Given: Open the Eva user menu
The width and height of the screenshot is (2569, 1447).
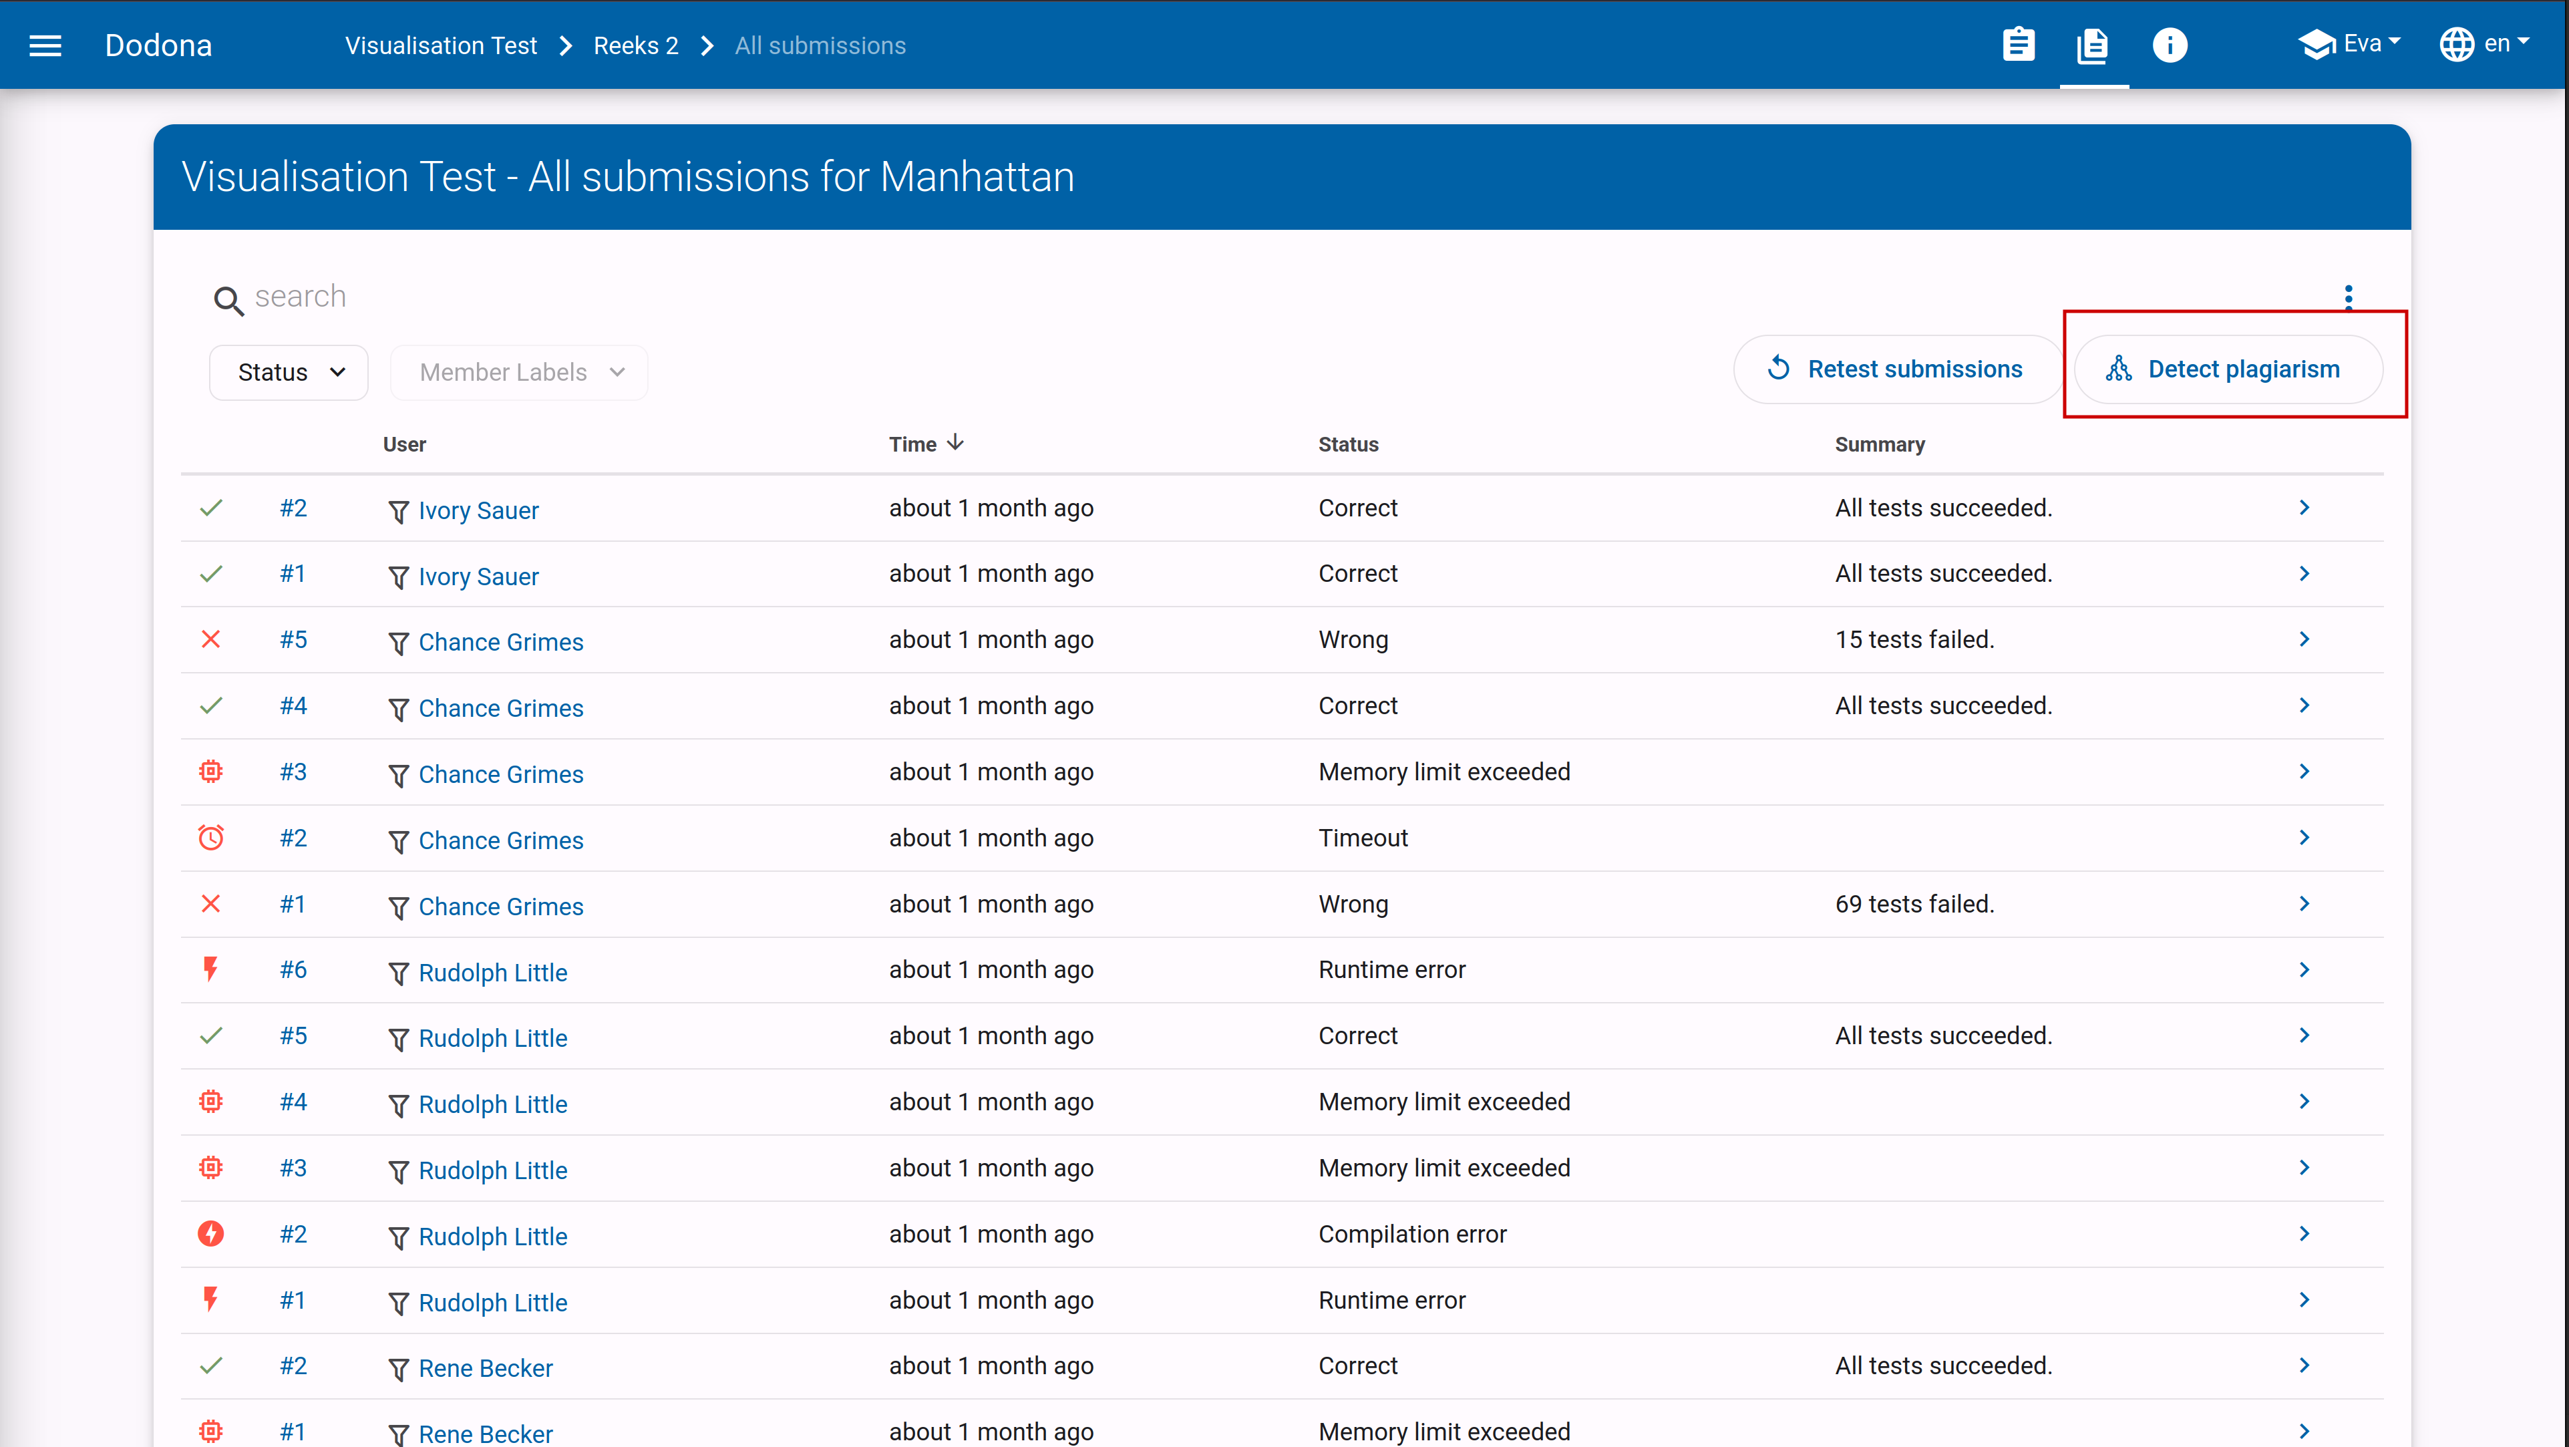Looking at the screenshot, I should pyautogui.click(x=2350, y=44).
